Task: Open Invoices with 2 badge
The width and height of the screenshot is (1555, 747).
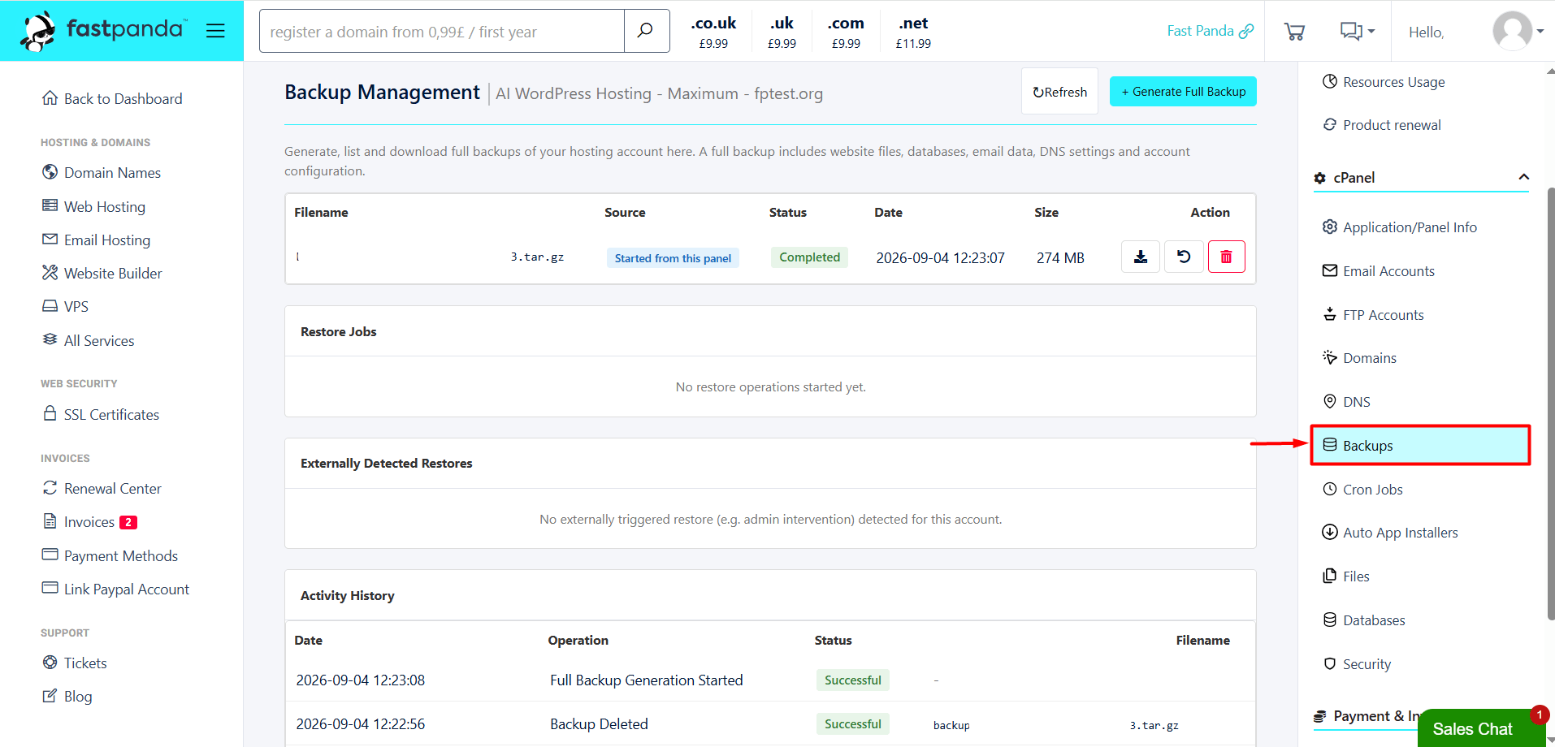Action: tap(89, 521)
